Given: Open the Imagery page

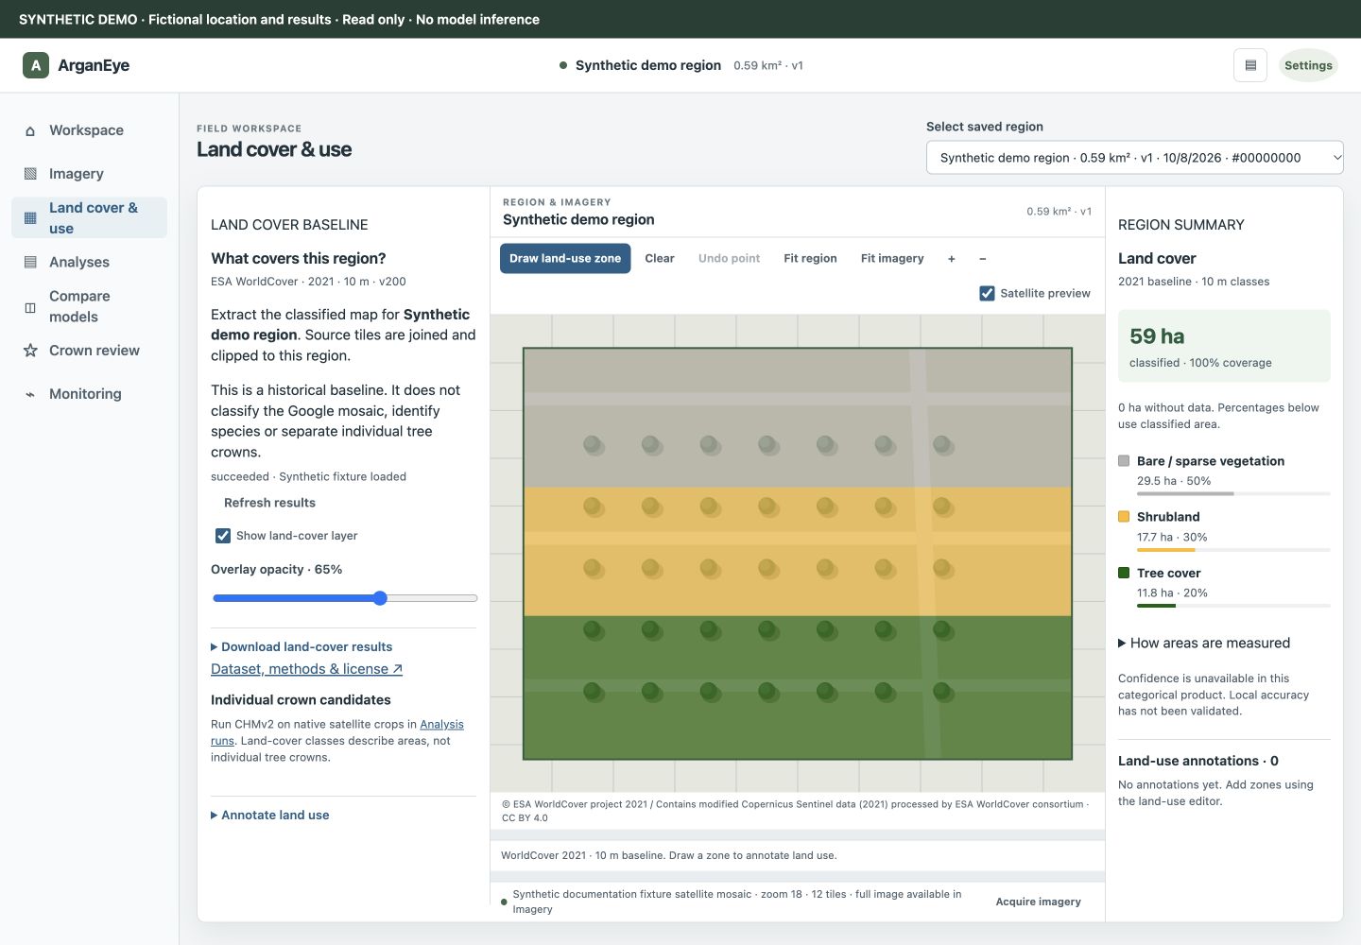Looking at the screenshot, I should (x=89, y=174).
